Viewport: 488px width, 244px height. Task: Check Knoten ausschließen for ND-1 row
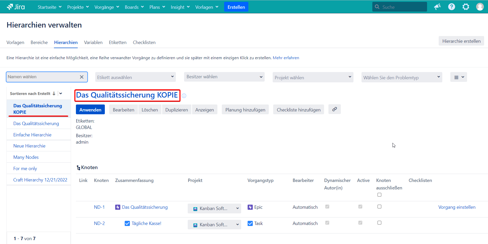coord(379,207)
